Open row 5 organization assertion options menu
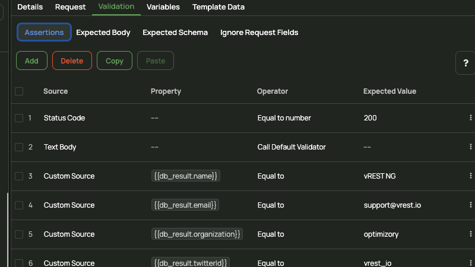The width and height of the screenshot is (475, 267). point(470,234)
